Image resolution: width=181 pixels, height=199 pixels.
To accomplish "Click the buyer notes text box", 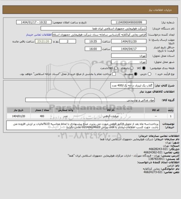I will (83, 125).
